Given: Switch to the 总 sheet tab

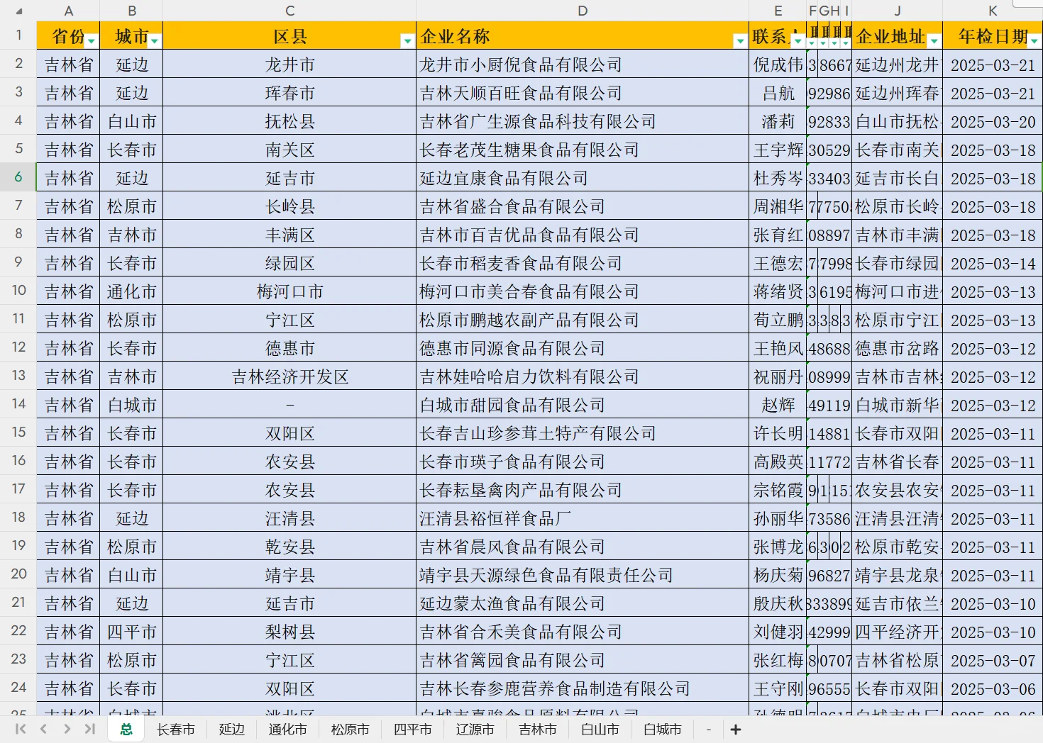Looking at the screenshot, I should (126, 729).
